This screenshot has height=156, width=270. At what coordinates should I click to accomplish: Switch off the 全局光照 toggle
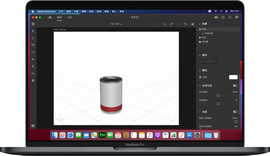pyautogui.click(x=235, y=86)
